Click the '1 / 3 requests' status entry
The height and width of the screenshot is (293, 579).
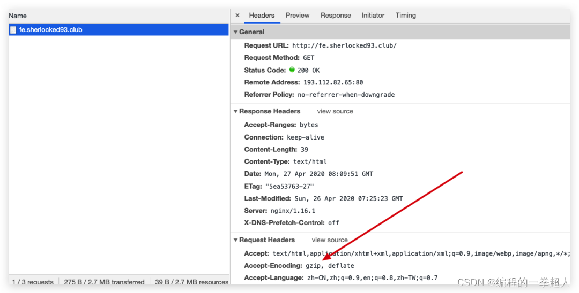pos(33,282)
